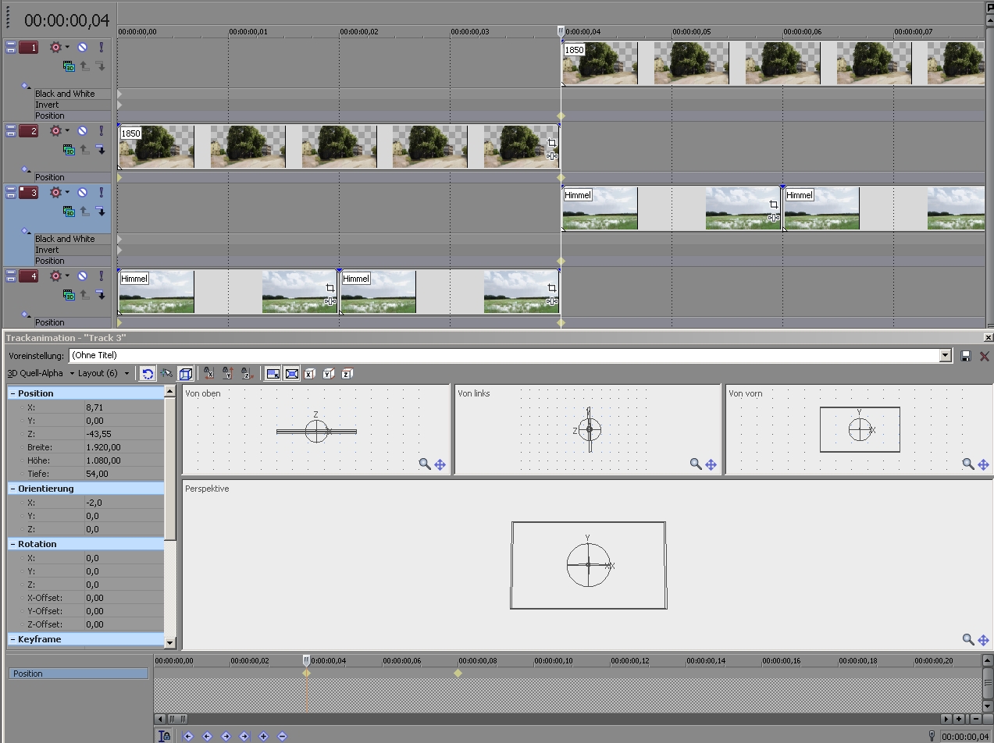Click the keyframe timeline horizontal scrollbar thumb
This screenshot has width=994, height=743.
tap(179, 719)
